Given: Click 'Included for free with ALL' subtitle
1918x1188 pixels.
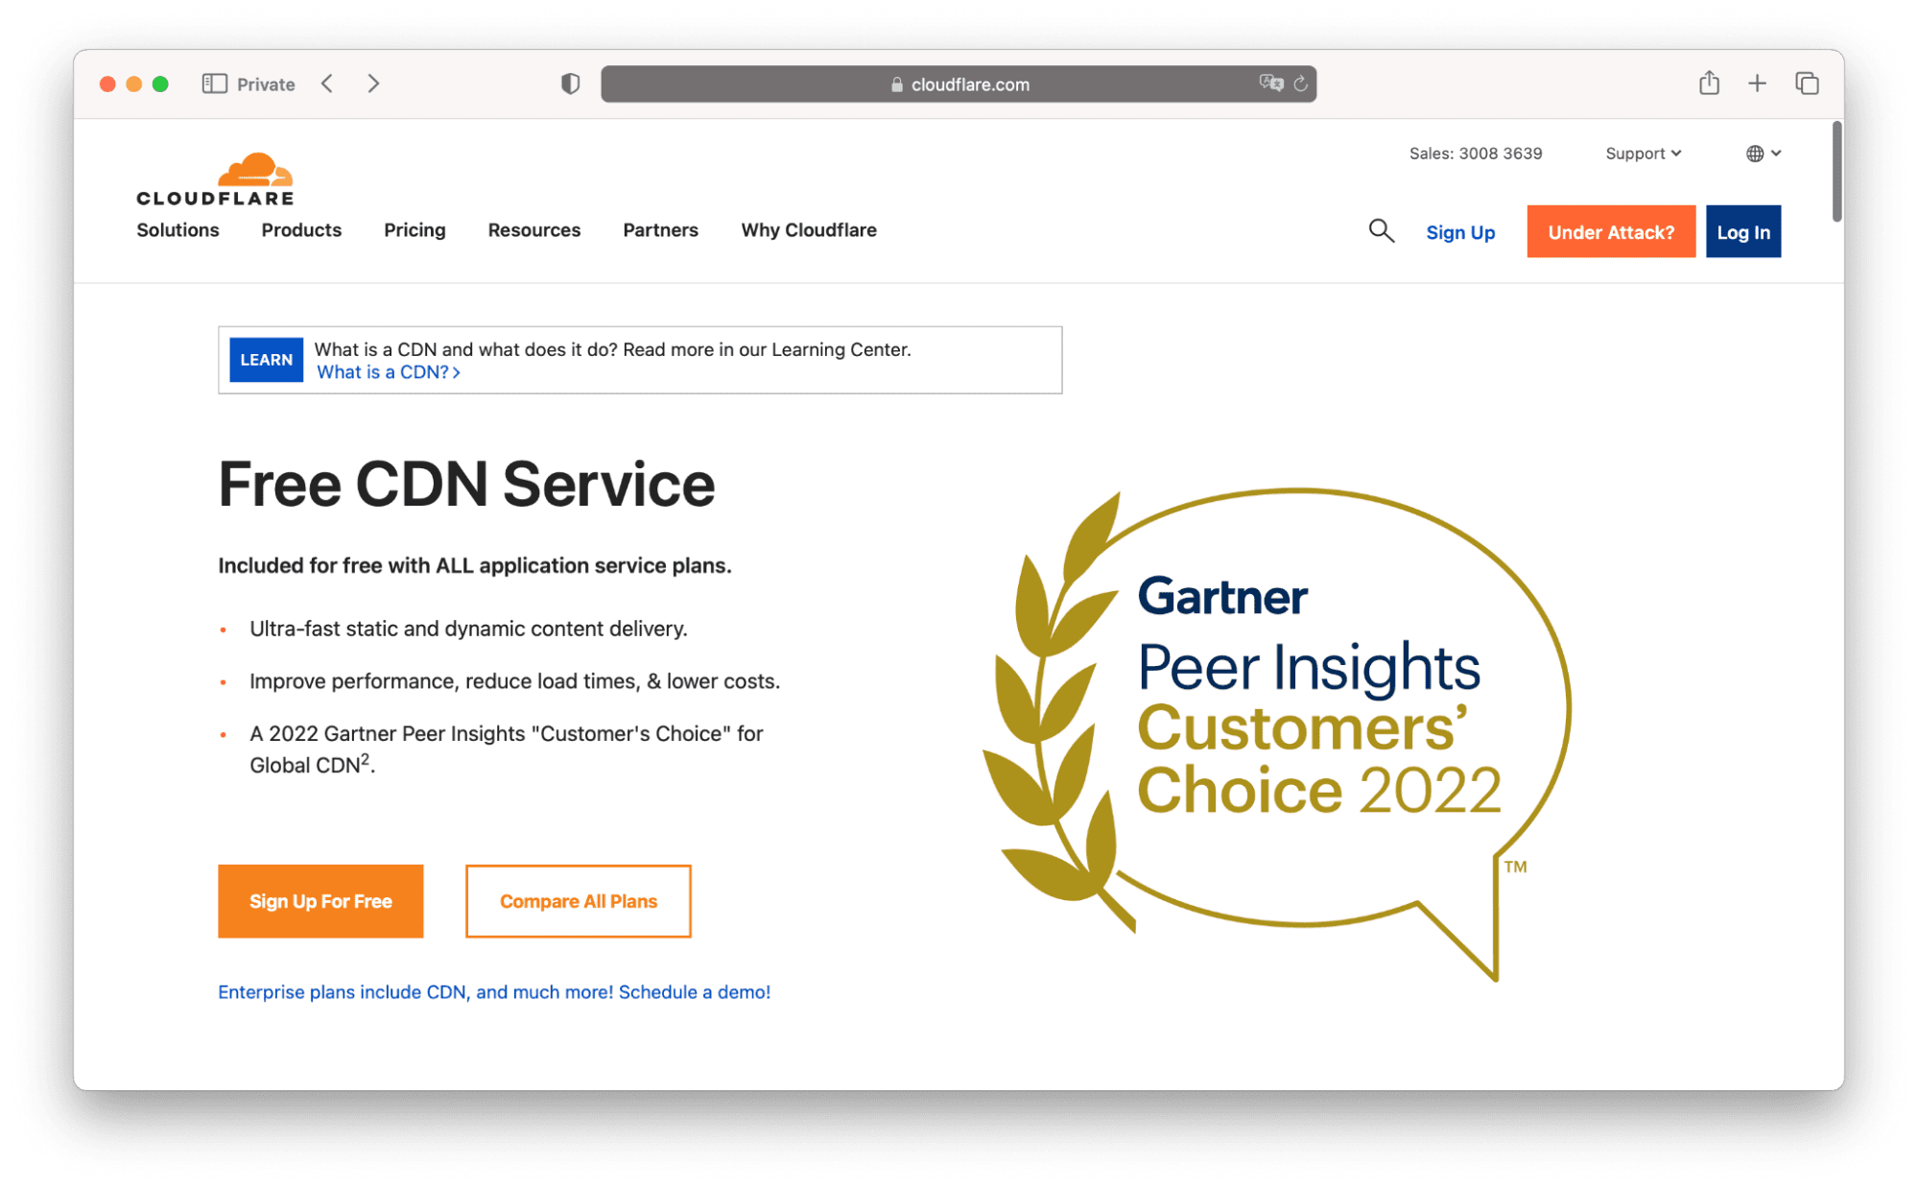Looking at the screenshot, I should 474,566.
